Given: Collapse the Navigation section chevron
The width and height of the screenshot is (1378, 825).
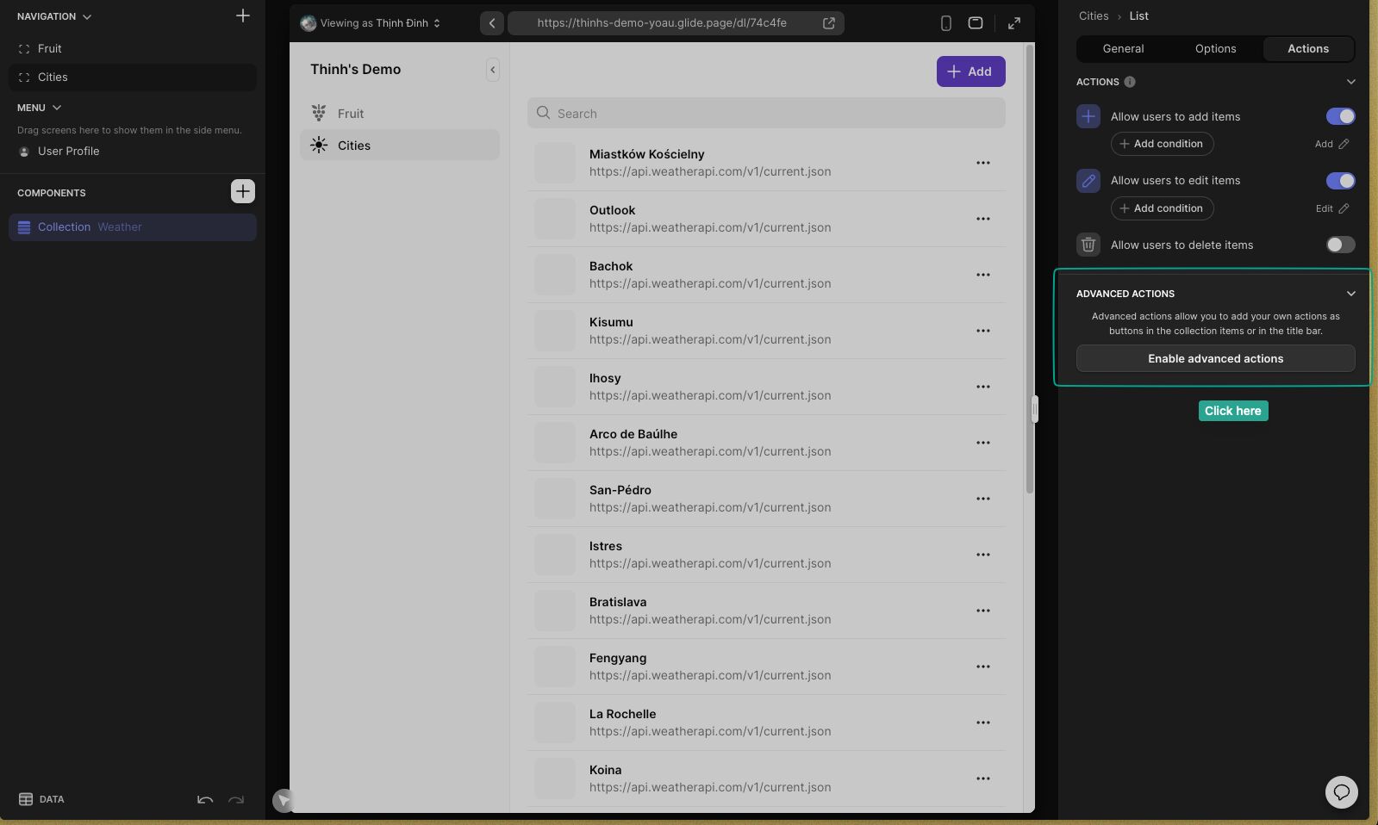Looking at the screenshot, I should click(87, 16).
